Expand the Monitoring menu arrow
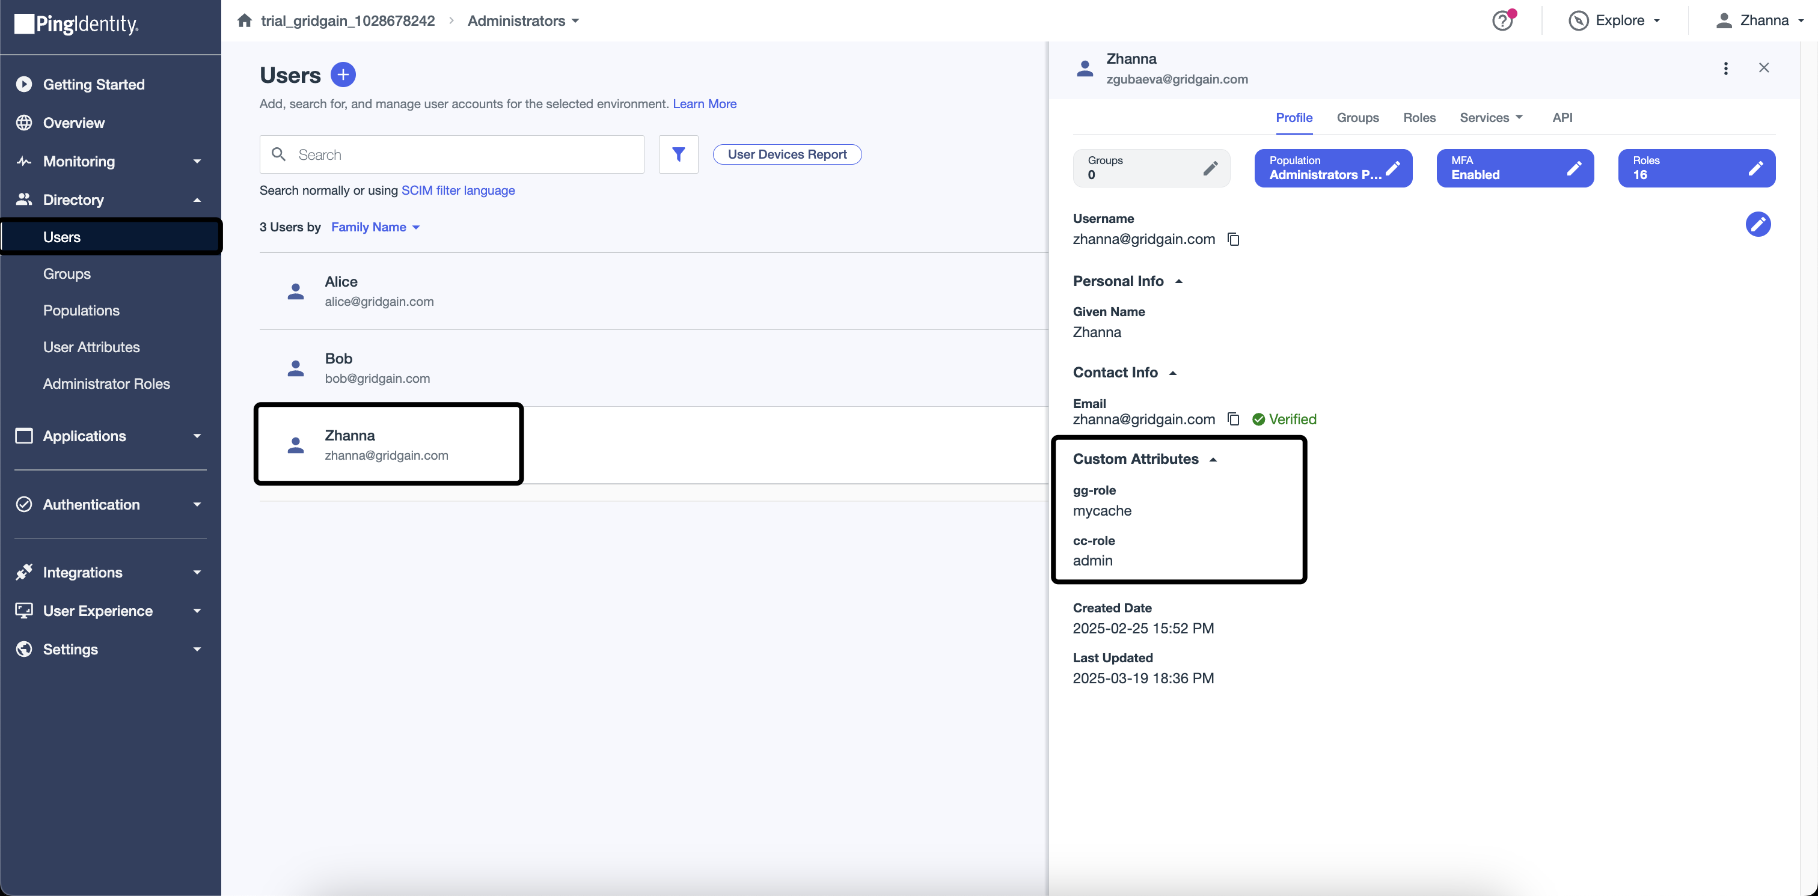 click(x=197, y=161)
